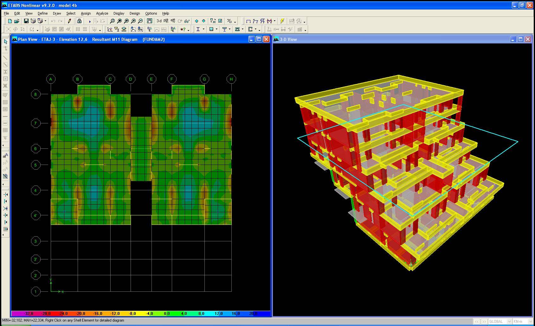Expand the I-section frame dropdown arrow
535x326 pixels.
coord(203,29)
